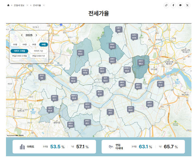Viewport: 194px width, 159px height.
Task: Switch to the 03월 month tab
Action: tap(15, 45)
